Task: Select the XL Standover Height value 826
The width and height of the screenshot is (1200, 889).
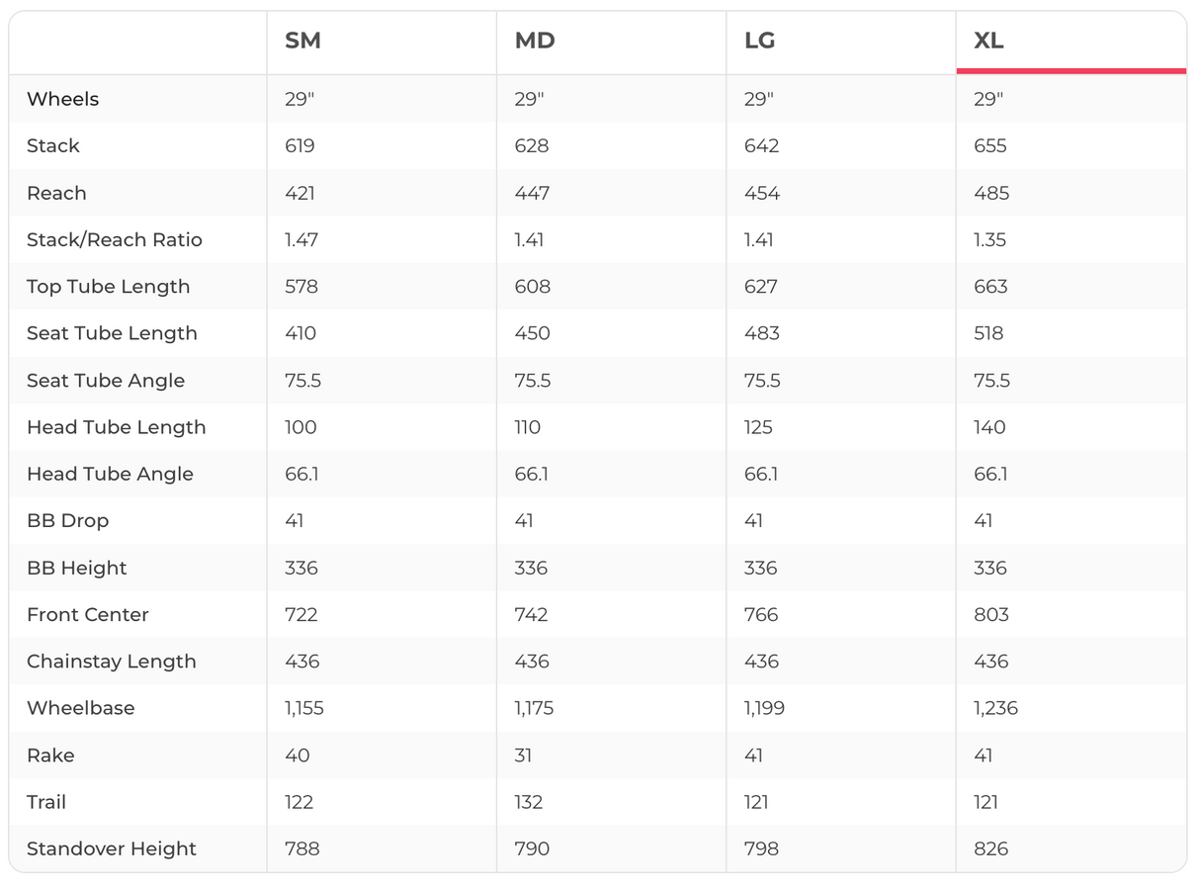Action: [x=990, y=848]
